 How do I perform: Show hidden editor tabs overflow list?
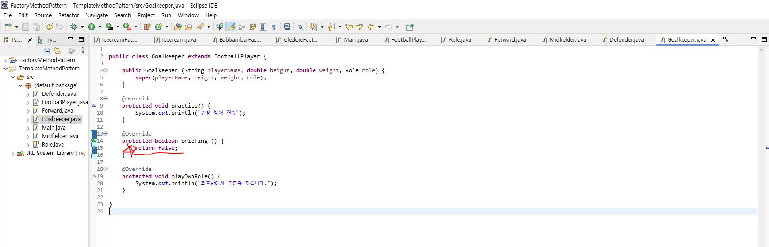point(725,39)
